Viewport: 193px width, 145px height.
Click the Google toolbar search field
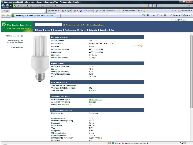[x=27, y=11]
